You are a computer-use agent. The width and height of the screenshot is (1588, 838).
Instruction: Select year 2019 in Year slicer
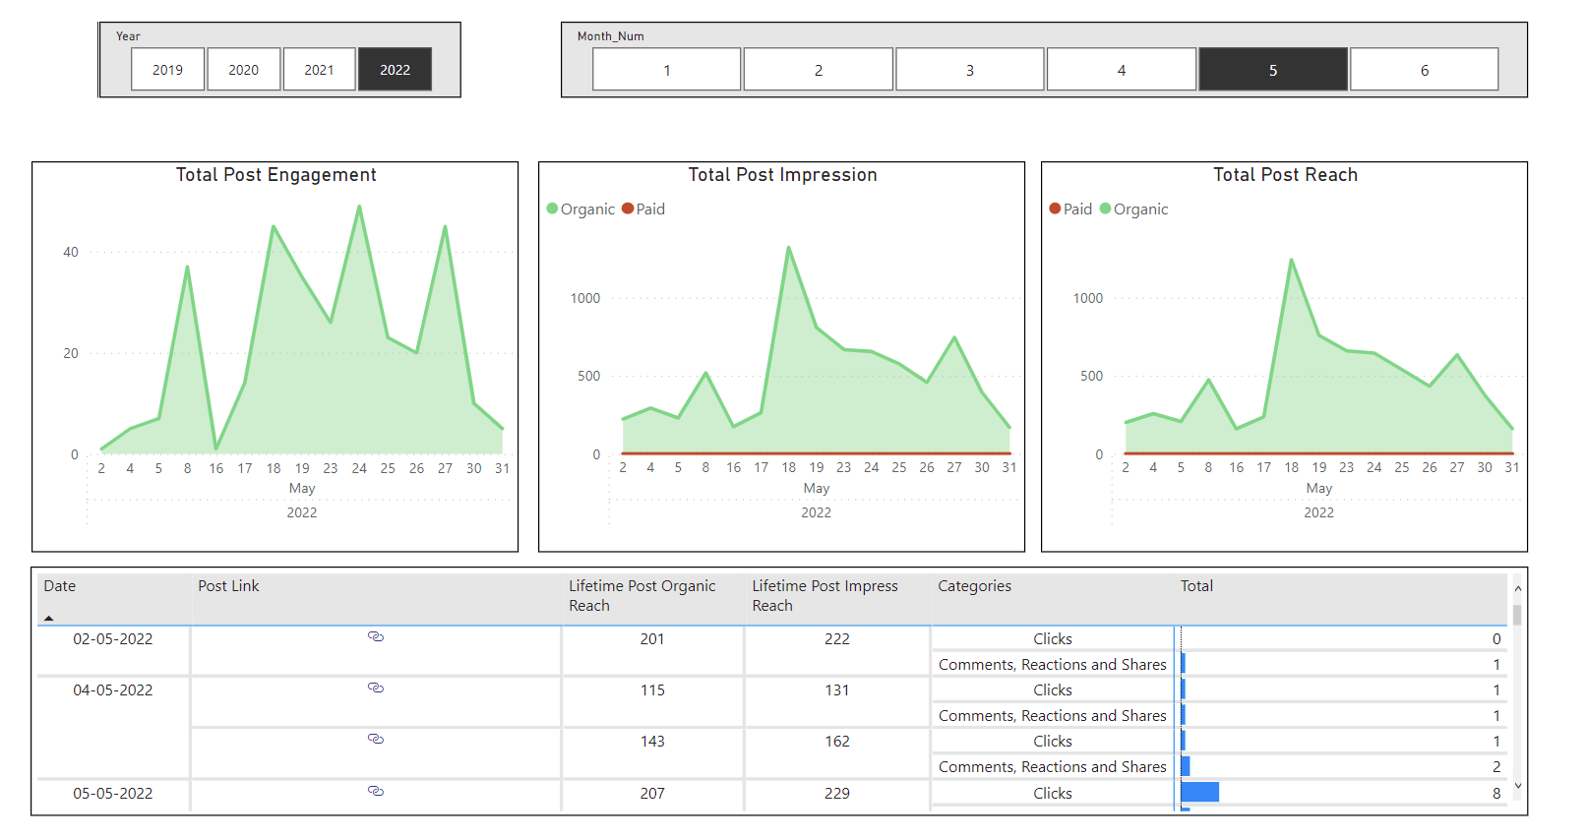tap(167, 70)
